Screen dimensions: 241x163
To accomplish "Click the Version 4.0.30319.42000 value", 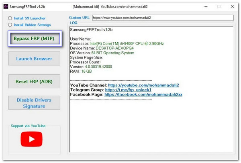I will point(98,67).
